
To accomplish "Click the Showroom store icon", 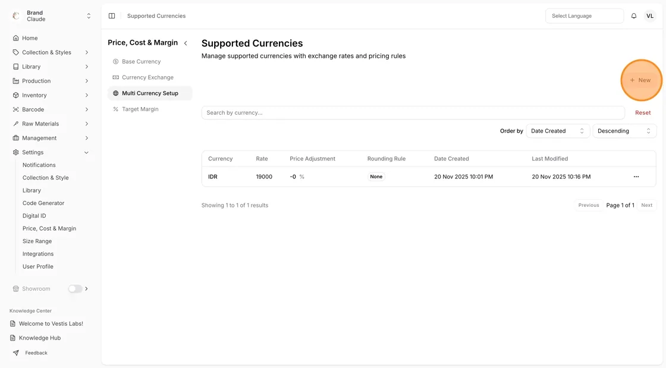I will click(15, 288).
